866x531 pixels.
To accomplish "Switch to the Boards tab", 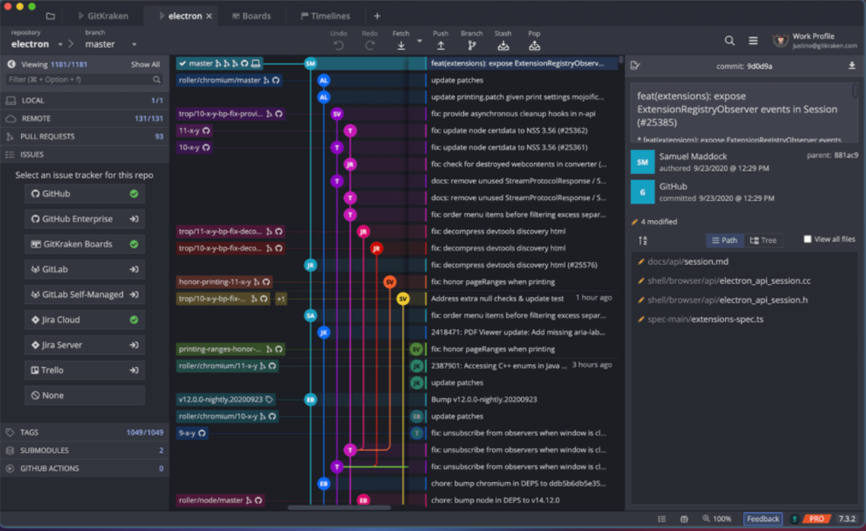I will click(x=252, y=15).
